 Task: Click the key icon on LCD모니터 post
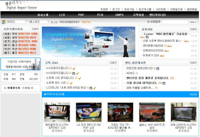coord(94,88)
